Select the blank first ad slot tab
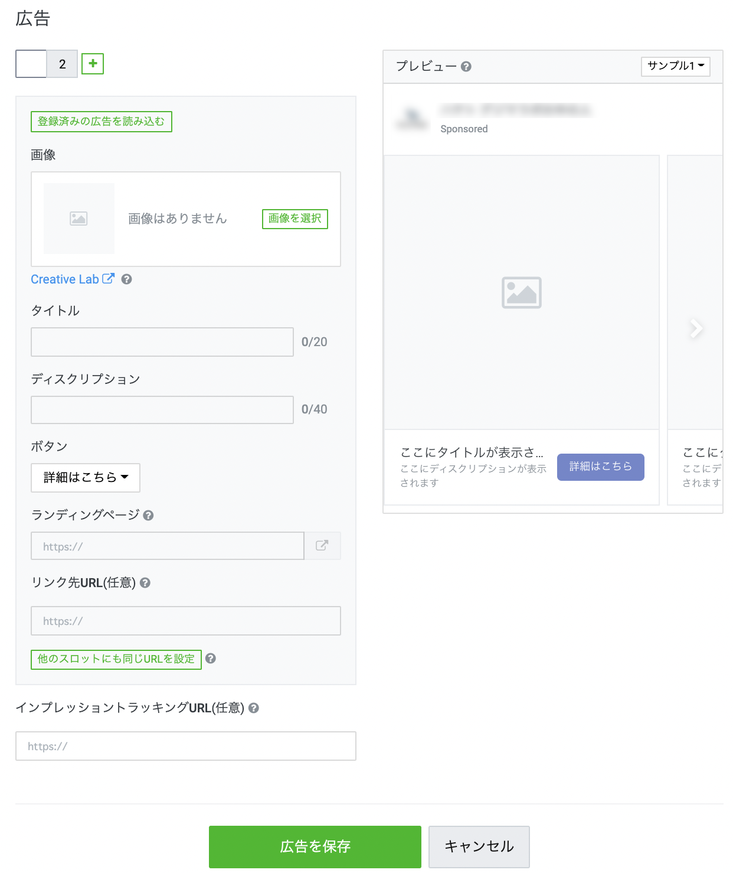The width and height of the screenshot is (733, 873). (30, 64)
